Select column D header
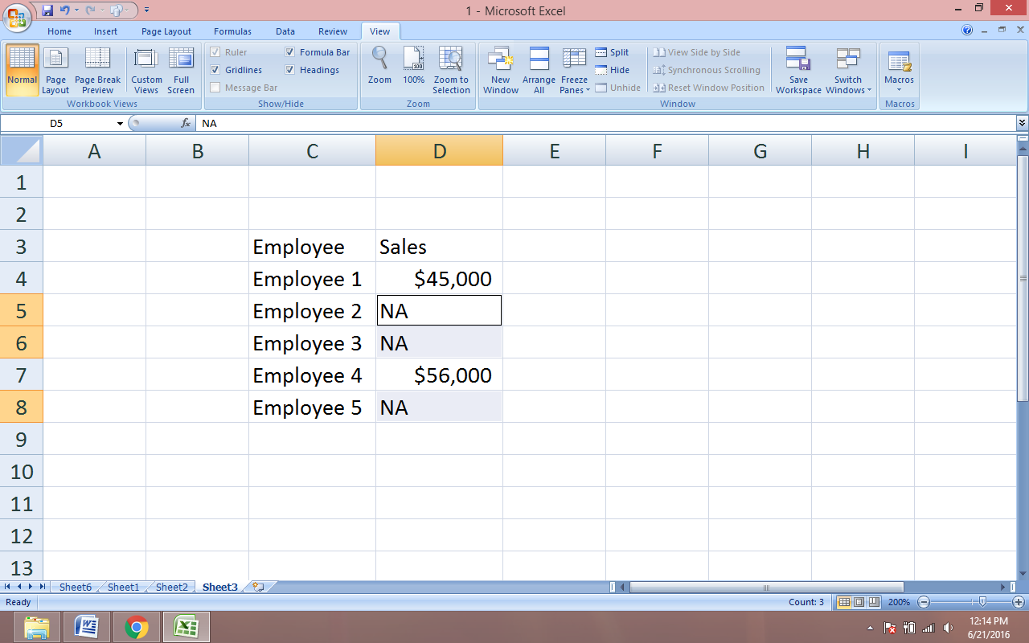This screenshot has width=1029, height=643. 439,150
